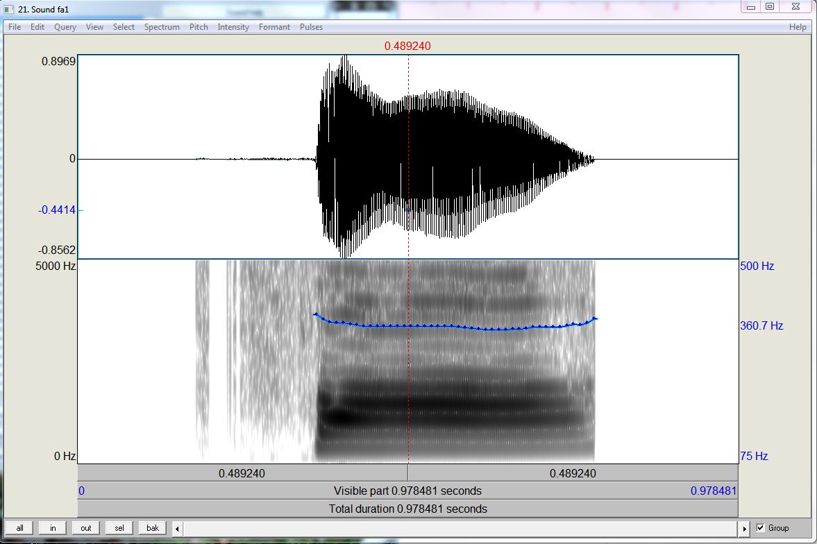Click the 0.8969 amplitude maximum label
Screen dimensions: 817x544
pos(58,61)
